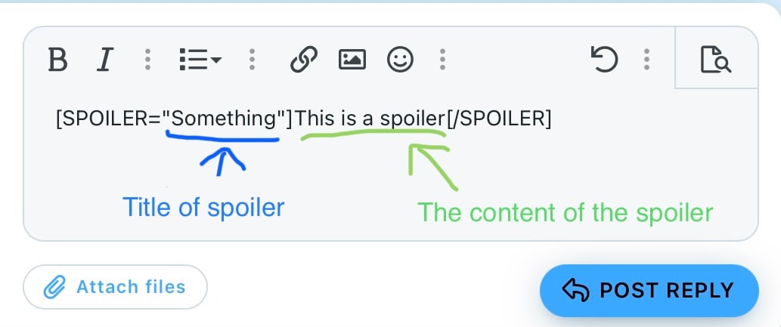781x327 pixels.
Task: Open the list style dropdown
Action: 200,60
